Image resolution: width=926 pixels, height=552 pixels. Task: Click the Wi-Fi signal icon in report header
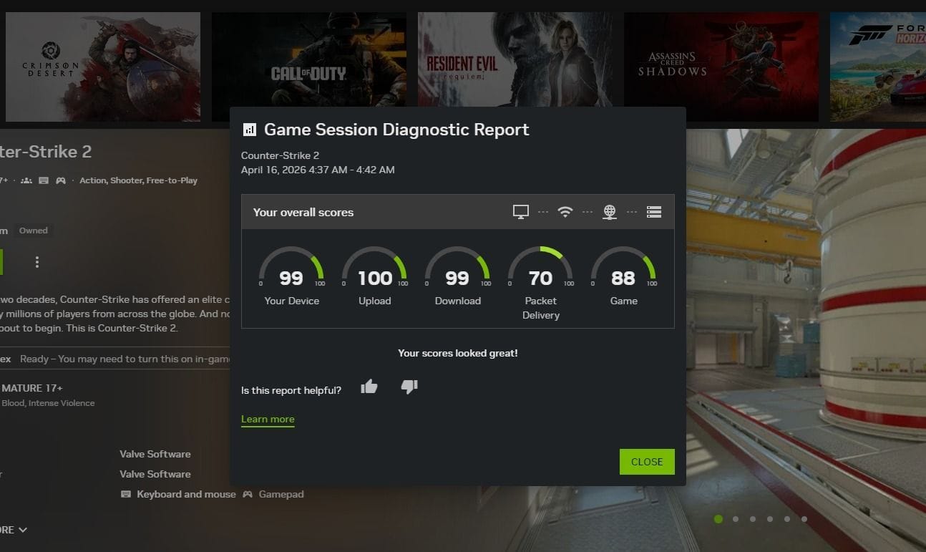tap(565, 211)
